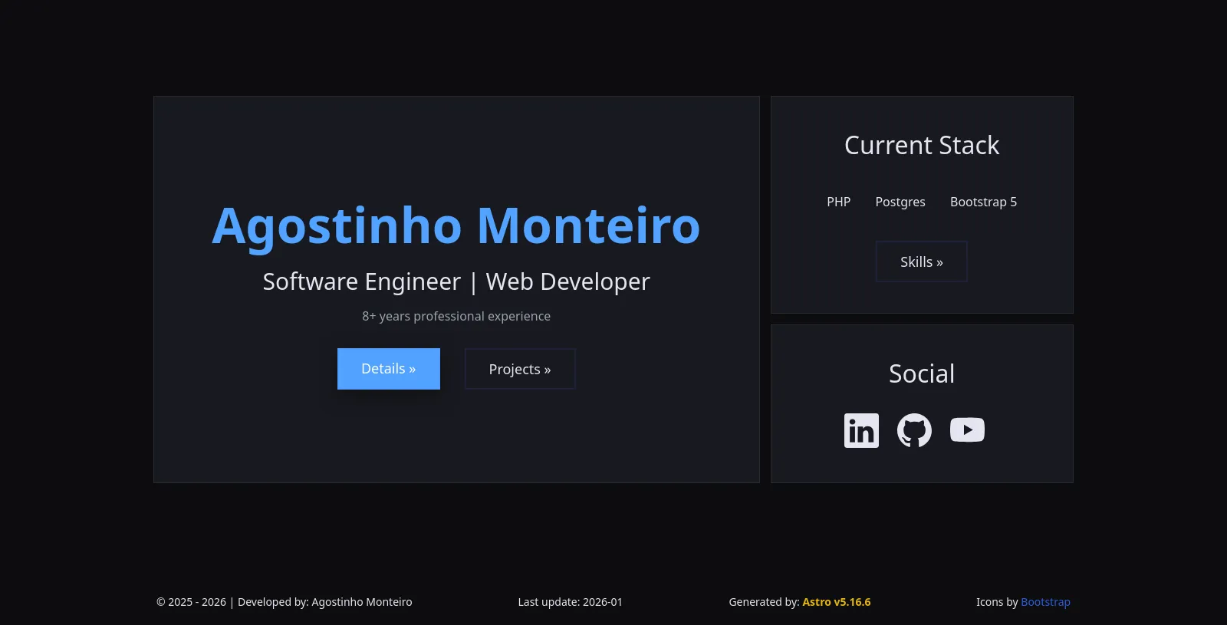1227x625 pixels.
Task: Open the YouTube channel icon
Action: click(967, 430)
